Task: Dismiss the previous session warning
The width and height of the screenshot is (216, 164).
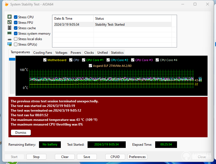Action: pyautogui.click(x=21, y=133)
